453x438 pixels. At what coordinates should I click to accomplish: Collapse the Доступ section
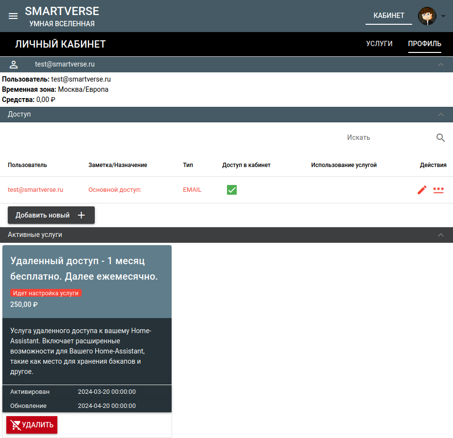pos(441,115)
